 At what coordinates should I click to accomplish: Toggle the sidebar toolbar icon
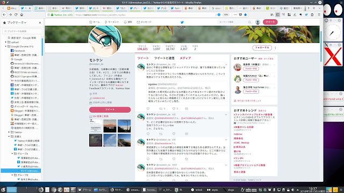277,14
